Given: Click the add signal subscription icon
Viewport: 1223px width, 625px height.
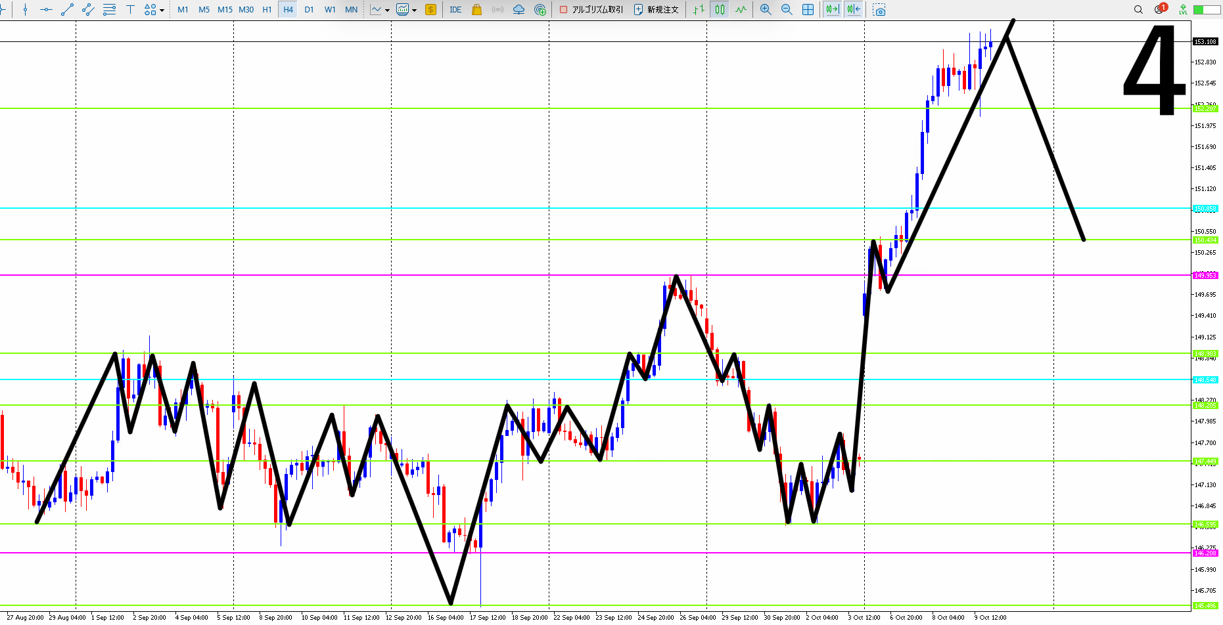Looking at the screenshot, I should [x=540, y=10].
